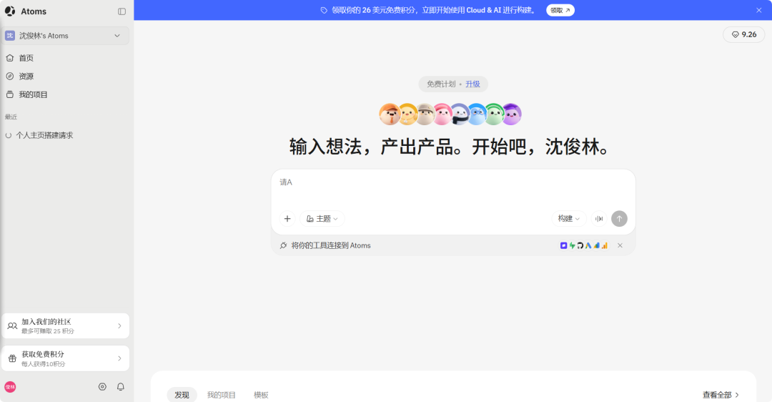
Task: Click the loading spinner beside 个人主页搭建请求
Action: [9, 135]
